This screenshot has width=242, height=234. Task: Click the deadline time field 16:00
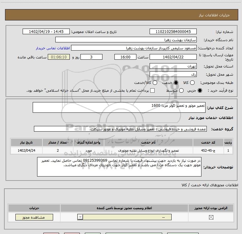(x=125, y=57)
